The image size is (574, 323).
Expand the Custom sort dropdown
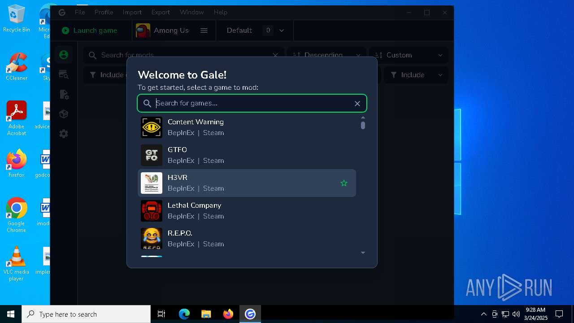coord(409,55)
